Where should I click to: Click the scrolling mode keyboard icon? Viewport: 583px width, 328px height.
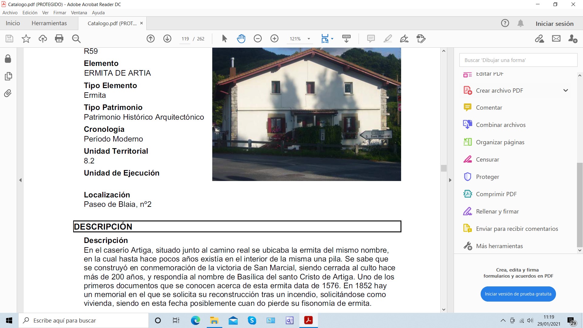(346, 39)
